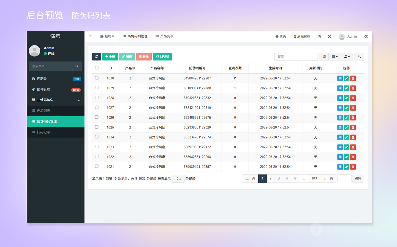Go to page 103 in pagination
The height and width of the screenshot is (247, 397).
(314, 178)
